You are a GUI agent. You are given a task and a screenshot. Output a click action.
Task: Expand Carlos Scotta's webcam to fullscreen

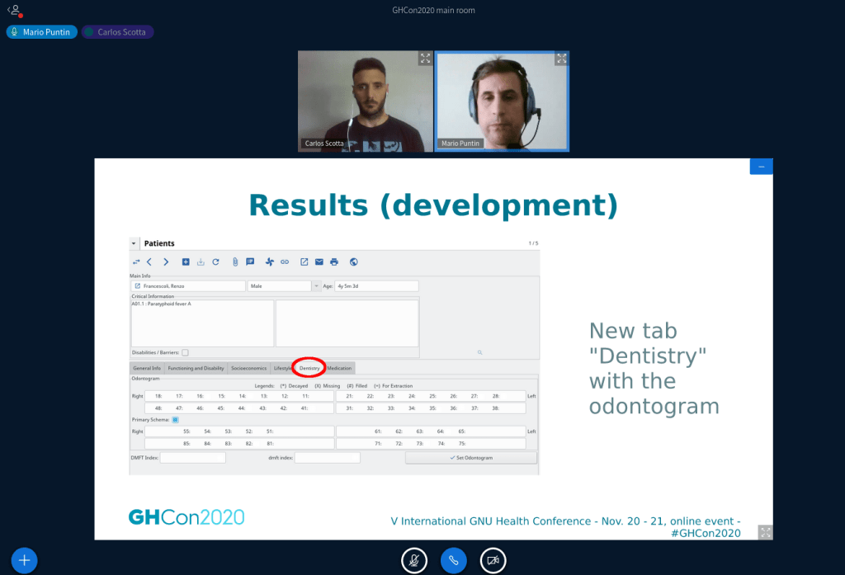[x=424, y=59]
